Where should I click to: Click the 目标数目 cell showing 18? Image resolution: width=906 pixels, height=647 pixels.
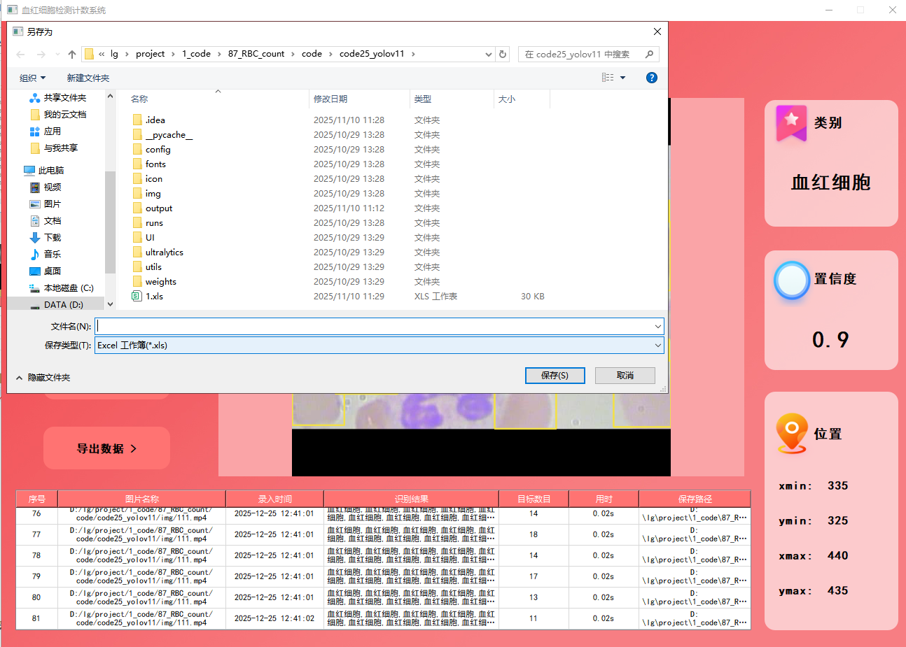click(534, 534)
